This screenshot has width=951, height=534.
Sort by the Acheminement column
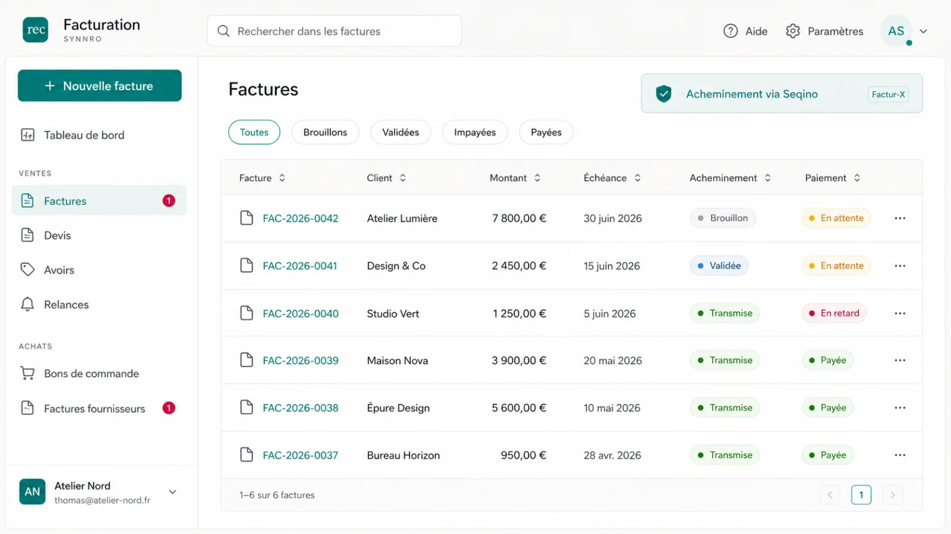click(x=730, y=178)
